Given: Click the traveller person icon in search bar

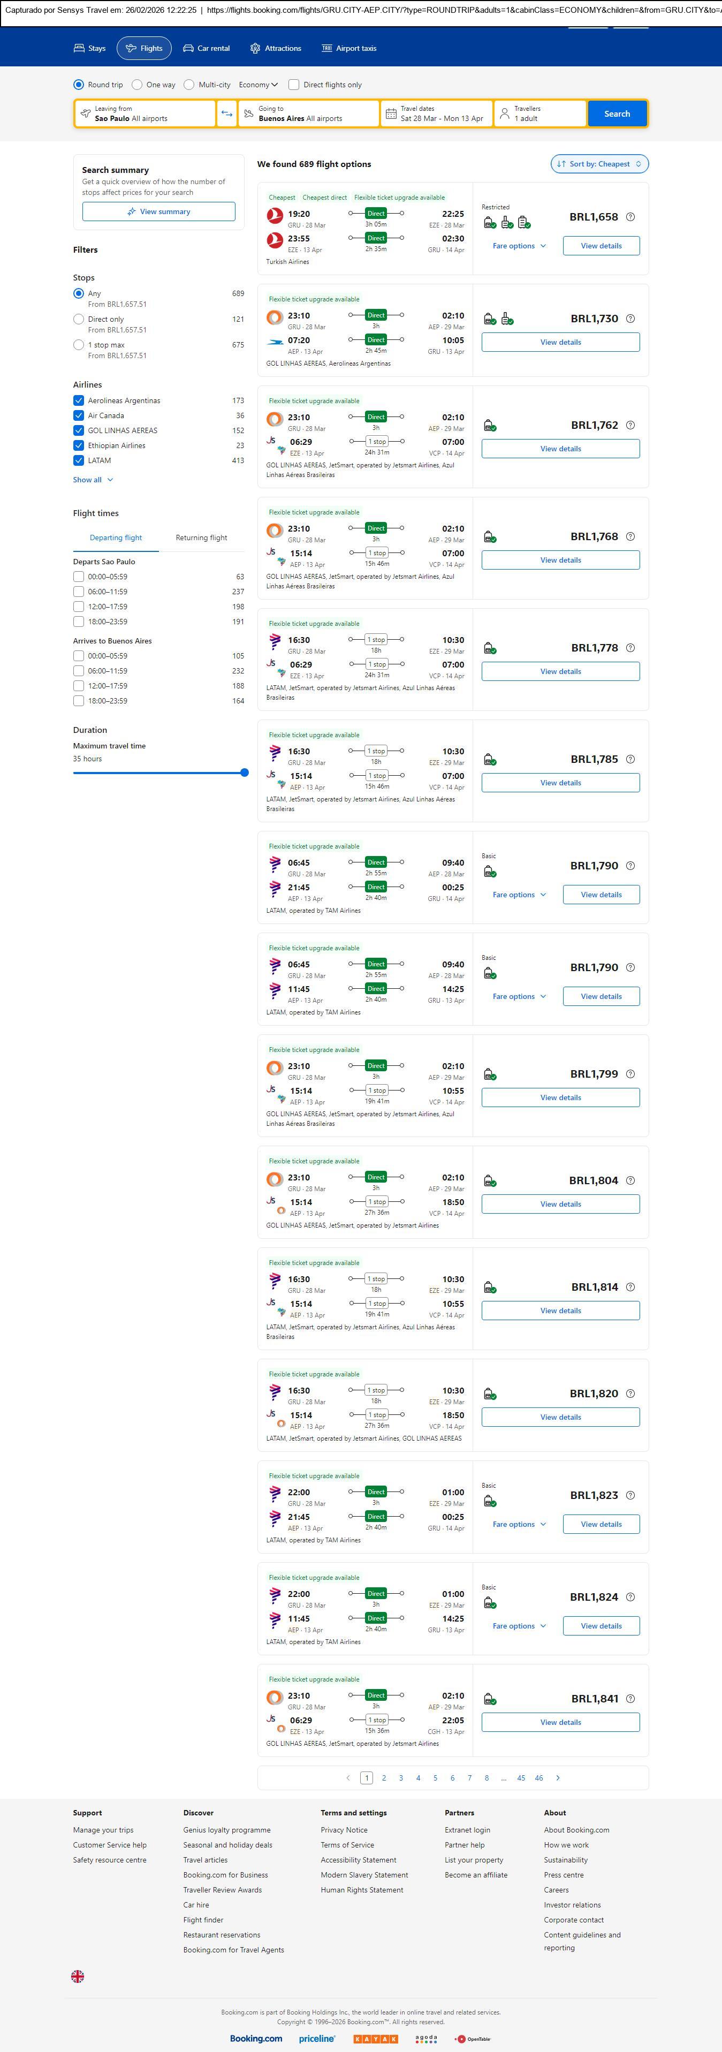Looking at the screenshot, I should pos(504,114).
